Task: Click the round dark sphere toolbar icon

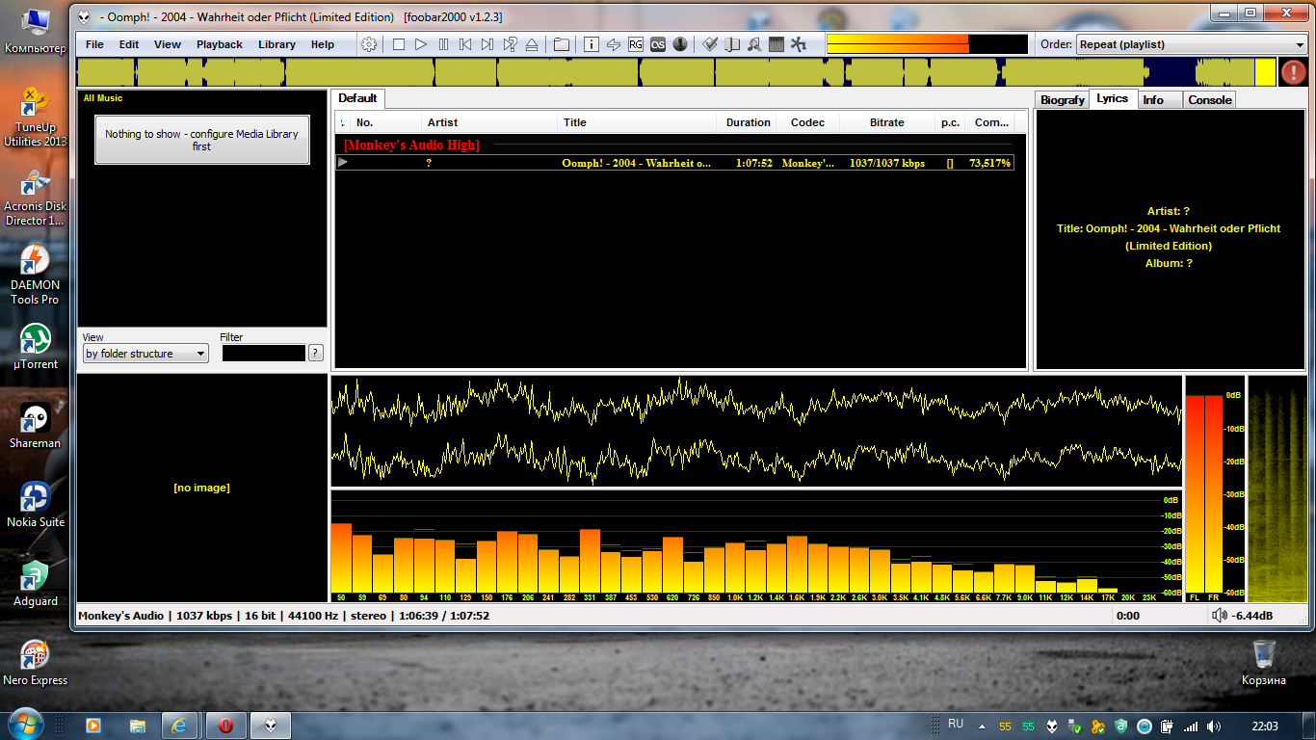Action: 680,44
